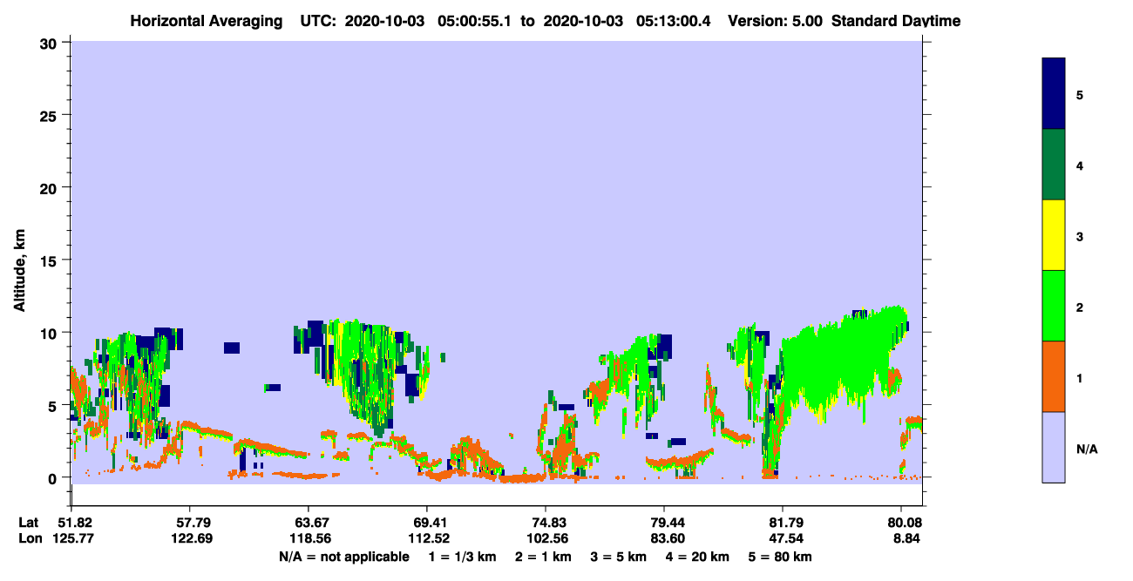The image size is (1133, 581).
Task: Click the '5 = 80 km' legend note
Action: pyautogui.click(x=779, y=557)
